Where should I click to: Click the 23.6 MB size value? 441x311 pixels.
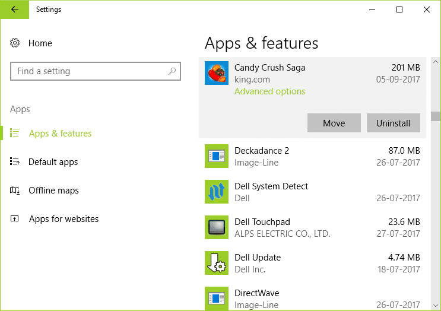[404, 222]
